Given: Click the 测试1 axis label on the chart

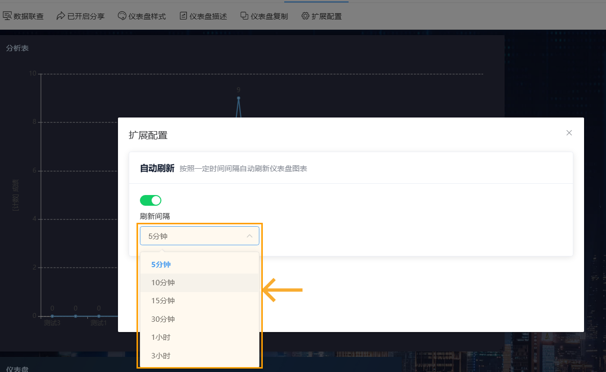Looking at the screenshot, I should point(98,322).
